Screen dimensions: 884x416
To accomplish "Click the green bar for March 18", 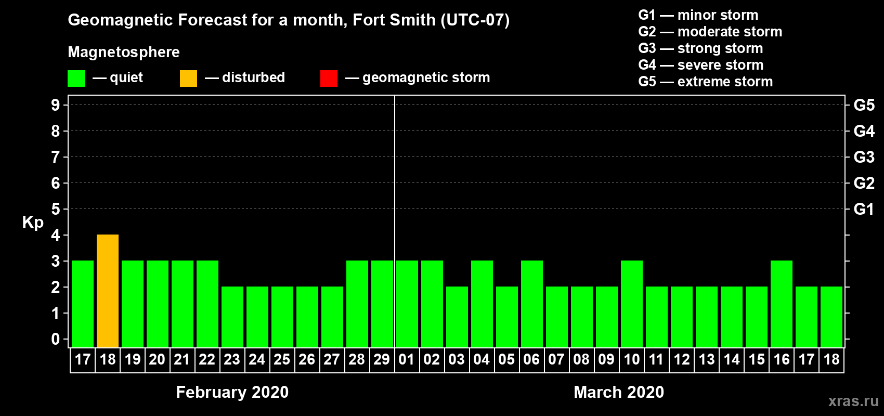I will tap(831, 317).
